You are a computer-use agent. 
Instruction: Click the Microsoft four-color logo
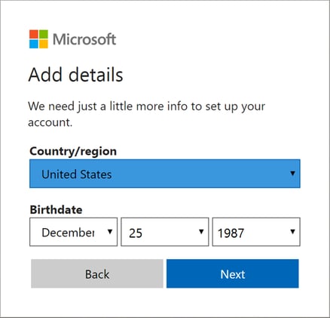tap(38, 39)
